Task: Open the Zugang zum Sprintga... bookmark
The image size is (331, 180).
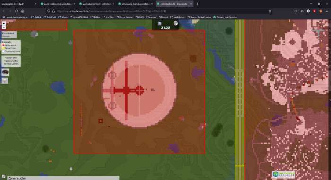Action: [x=226, y=17]
